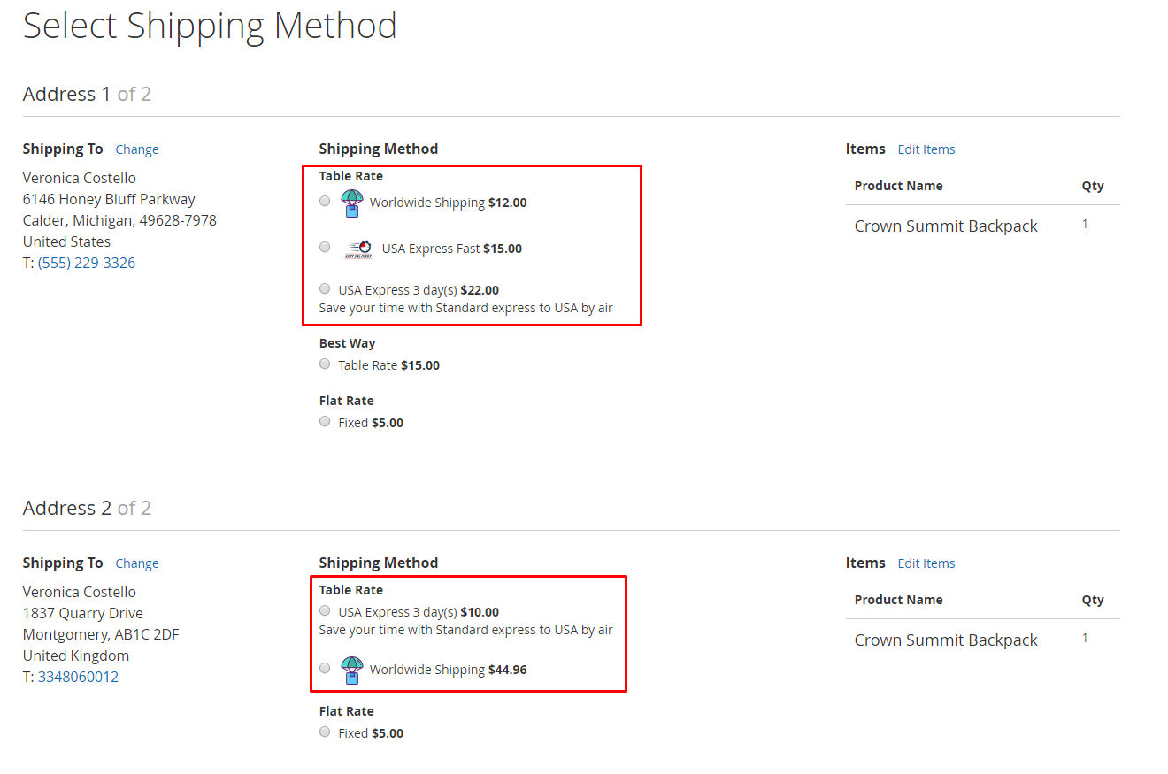Open Edit Items for Address 1
The height and width of the screenshot is (774, 1168).
(x=926, y=149)
